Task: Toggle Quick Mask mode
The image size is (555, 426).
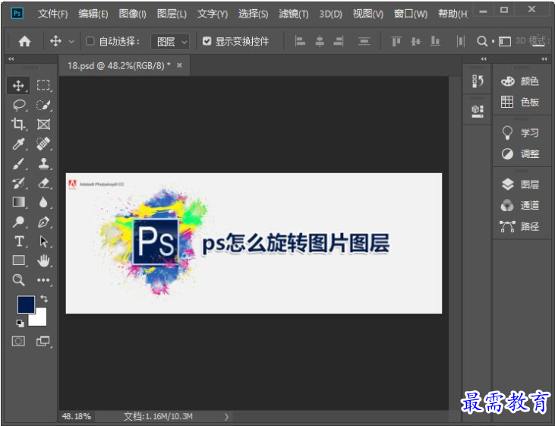Action: pyautogui.click(x=18, y=341)
